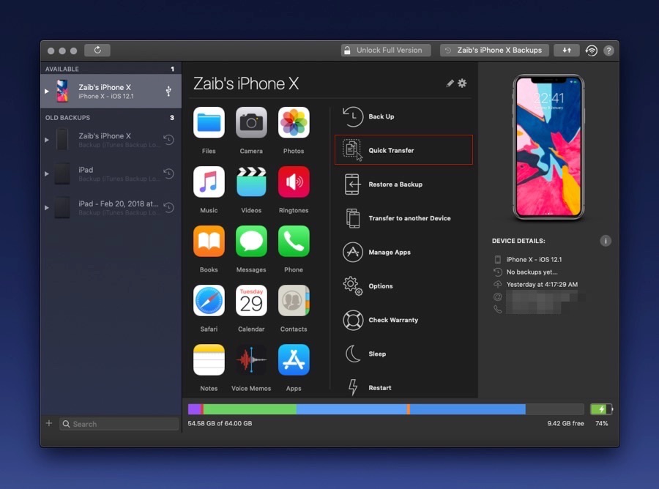Open the Phone app icon

coord(294,241)
